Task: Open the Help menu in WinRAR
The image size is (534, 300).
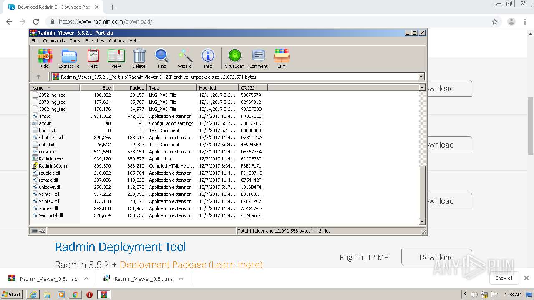Action: pyautogui.click(x=134, y=41)
